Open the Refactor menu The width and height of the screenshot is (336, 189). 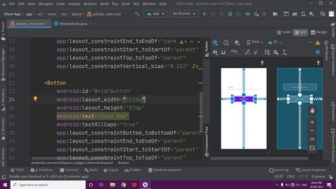point(90,4)
